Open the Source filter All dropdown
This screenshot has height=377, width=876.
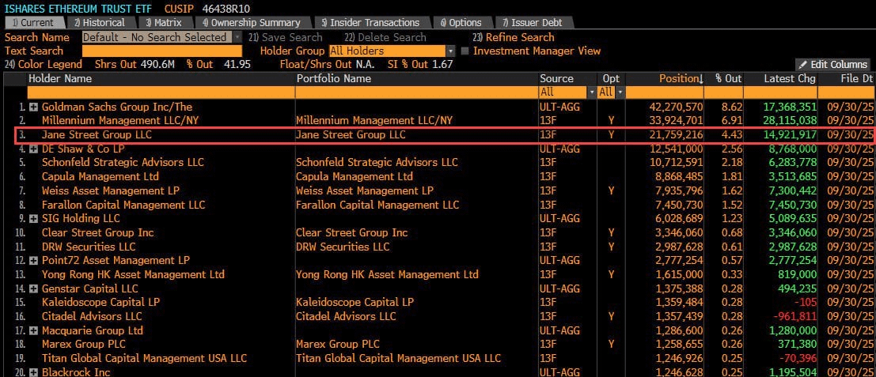[592, 92]
